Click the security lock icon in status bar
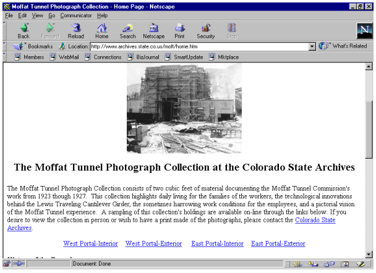 (x=7, y=264)
